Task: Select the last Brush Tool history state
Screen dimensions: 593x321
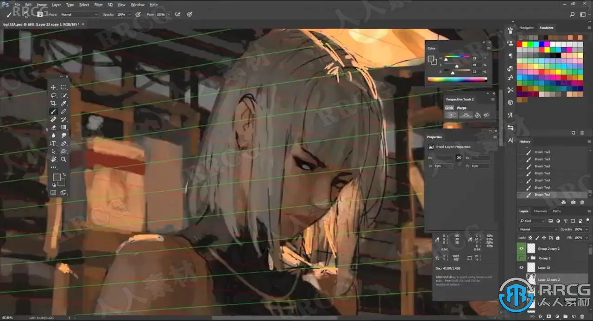Action: pos(551,195)
